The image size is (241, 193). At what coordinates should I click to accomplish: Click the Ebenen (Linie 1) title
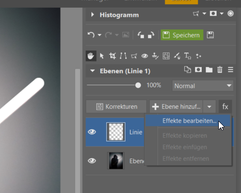point(125,71)
